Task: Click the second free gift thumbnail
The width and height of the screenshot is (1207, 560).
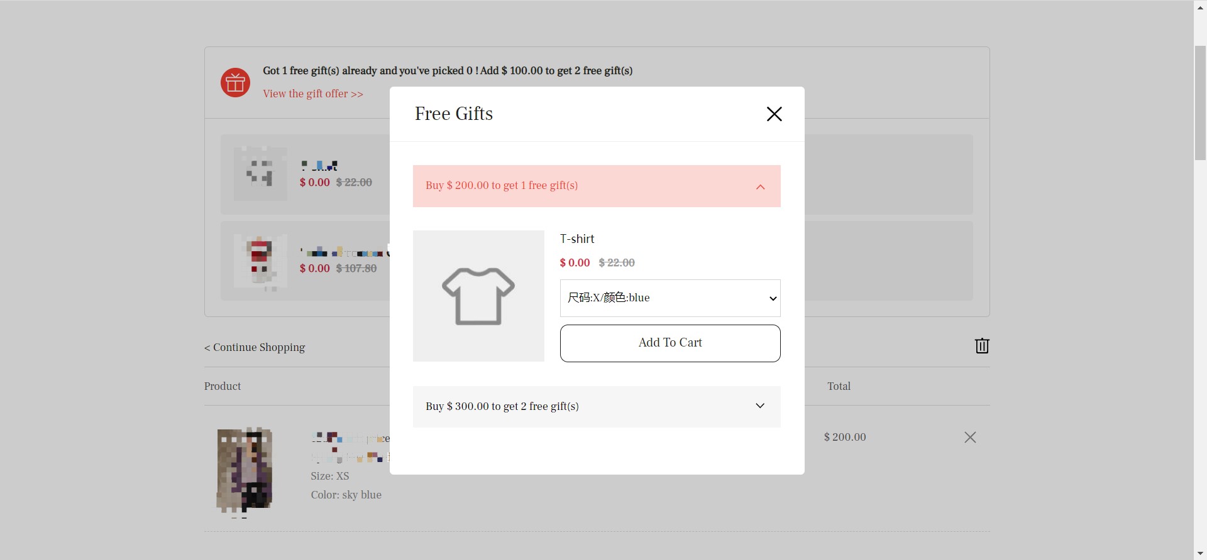Action: click(260, 261)
